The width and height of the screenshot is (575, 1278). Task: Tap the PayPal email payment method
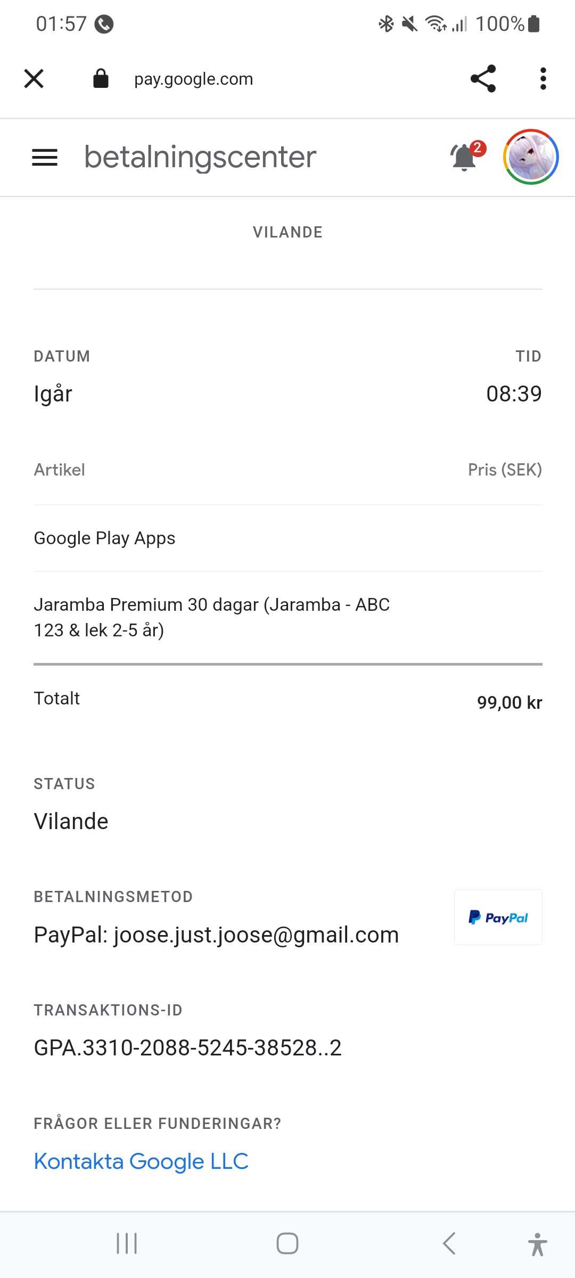tap(216, 935)
